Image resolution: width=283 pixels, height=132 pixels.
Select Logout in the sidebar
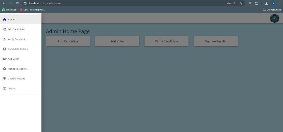(x=21, y=88)
